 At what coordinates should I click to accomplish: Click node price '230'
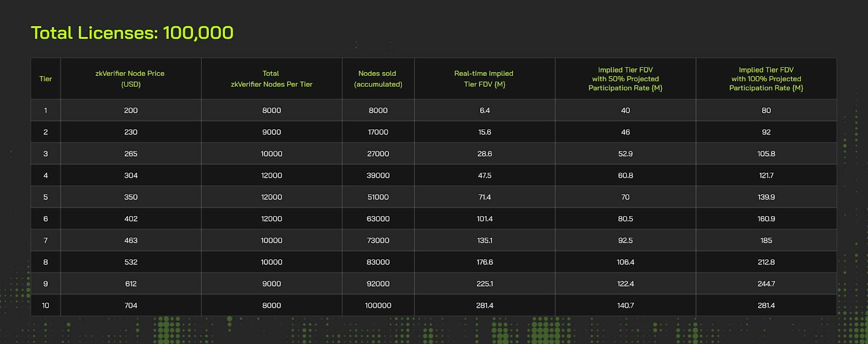[131, 132]
